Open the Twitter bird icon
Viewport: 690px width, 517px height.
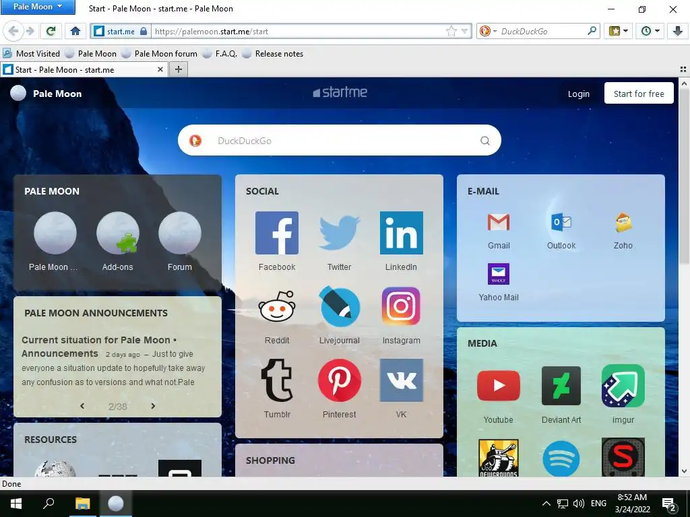(x=340, y=232)
